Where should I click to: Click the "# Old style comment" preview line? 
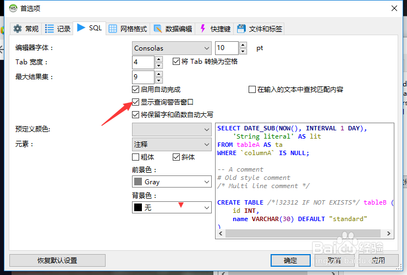click(254, 178)
